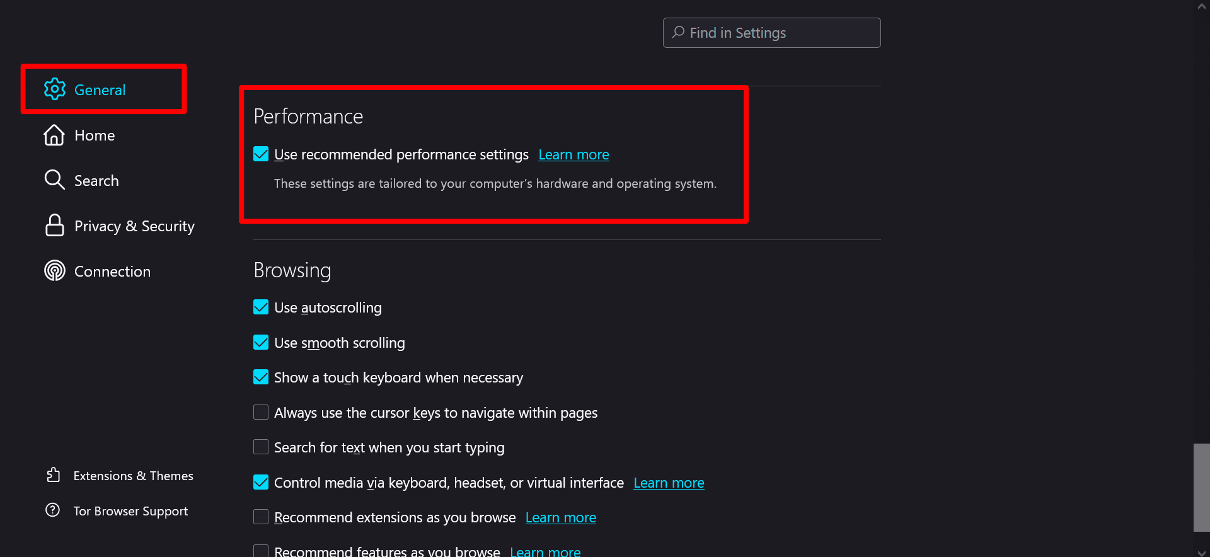This screenshot has height=557, width=1210.
Task: Open Learn more link for media control
Action: [x=669, y=483]
